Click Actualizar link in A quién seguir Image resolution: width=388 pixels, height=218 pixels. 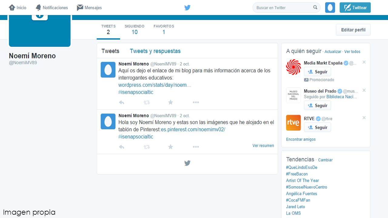coord(333,52)
